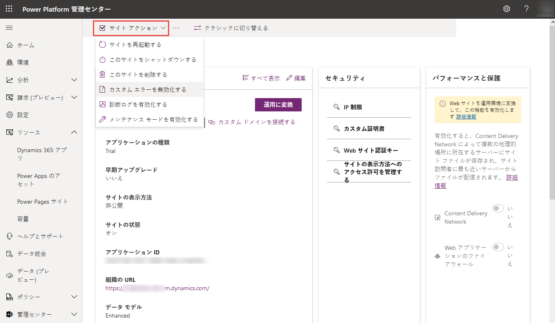Click the trash icon for site deletion
Image resolution: width=555 pixels, height=323 pixels.
coord(102,74)
